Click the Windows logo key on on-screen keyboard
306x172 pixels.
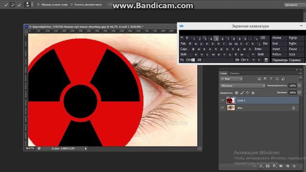(193, 60)
